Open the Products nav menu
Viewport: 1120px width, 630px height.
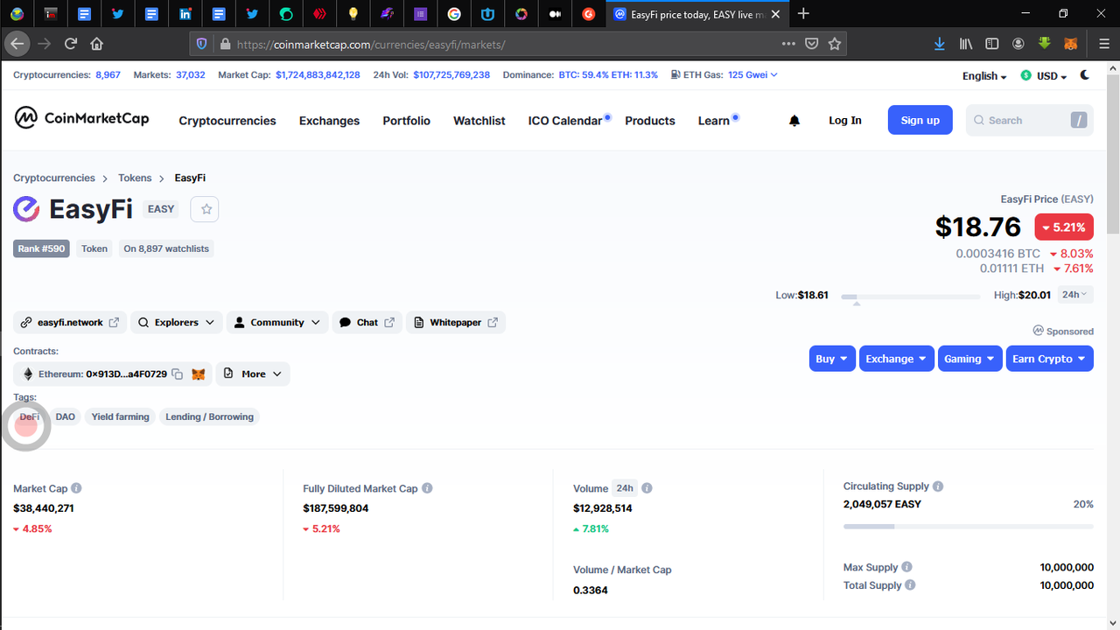(650, 121)
